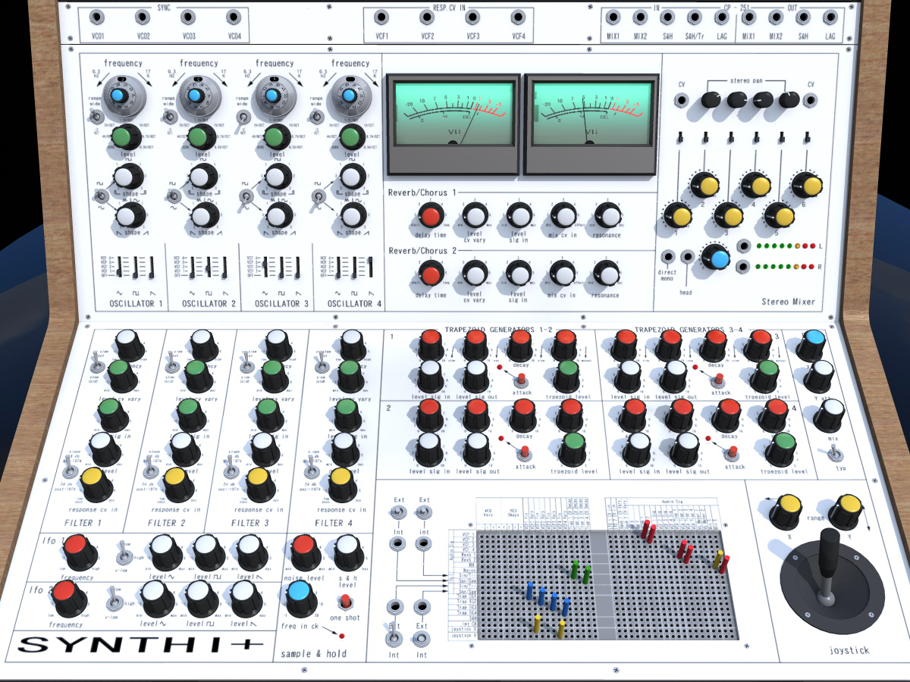Image resolution: width=910 pixels, height=682 pixels.
Task: Click the green level knob of Oscillator 2
Action: tap(200, 138)
